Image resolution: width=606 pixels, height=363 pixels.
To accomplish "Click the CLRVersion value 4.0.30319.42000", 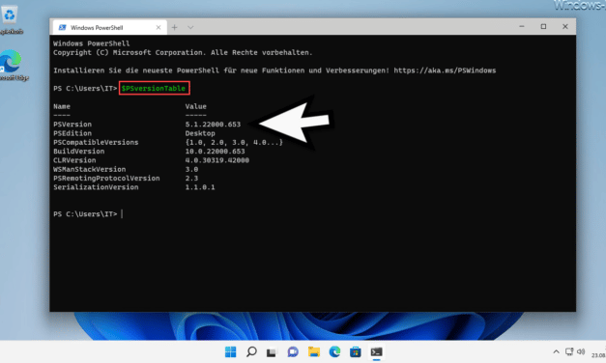I will (217, 160).
